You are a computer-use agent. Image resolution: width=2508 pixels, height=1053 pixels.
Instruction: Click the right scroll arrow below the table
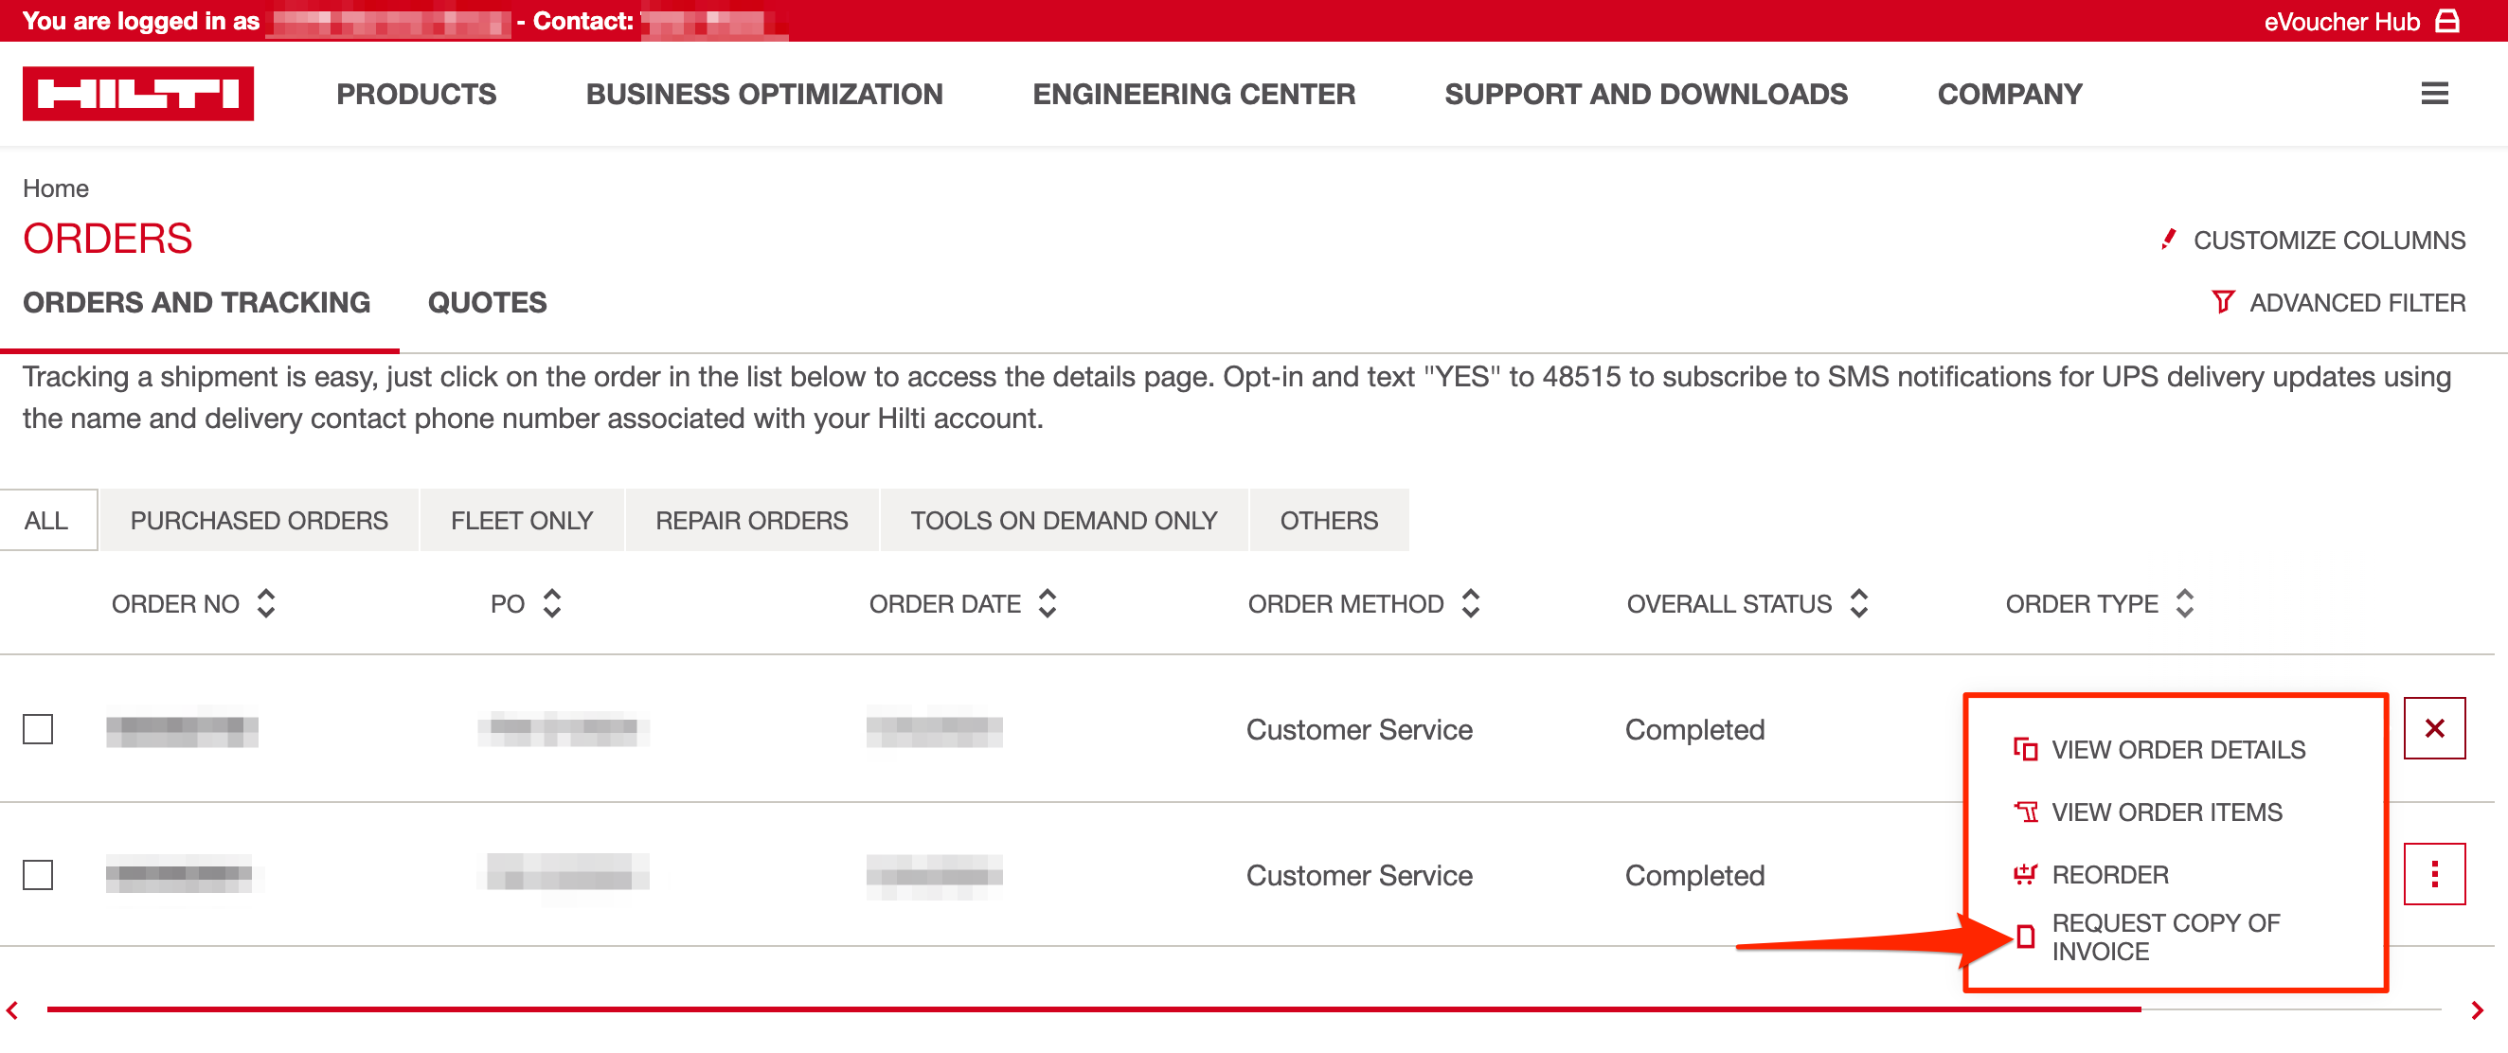click(x=2478, y=1010)
